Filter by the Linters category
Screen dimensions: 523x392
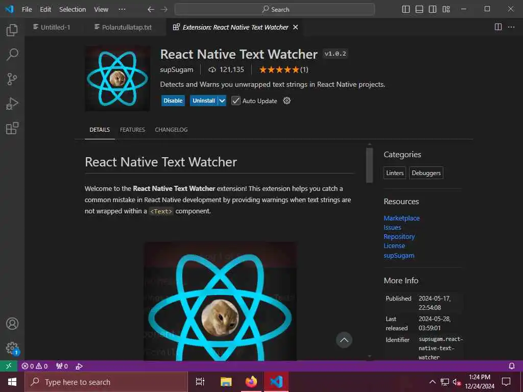tap(395, 173)
